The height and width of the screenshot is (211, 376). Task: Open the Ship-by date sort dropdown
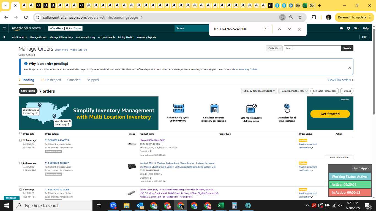click(259, 91)
